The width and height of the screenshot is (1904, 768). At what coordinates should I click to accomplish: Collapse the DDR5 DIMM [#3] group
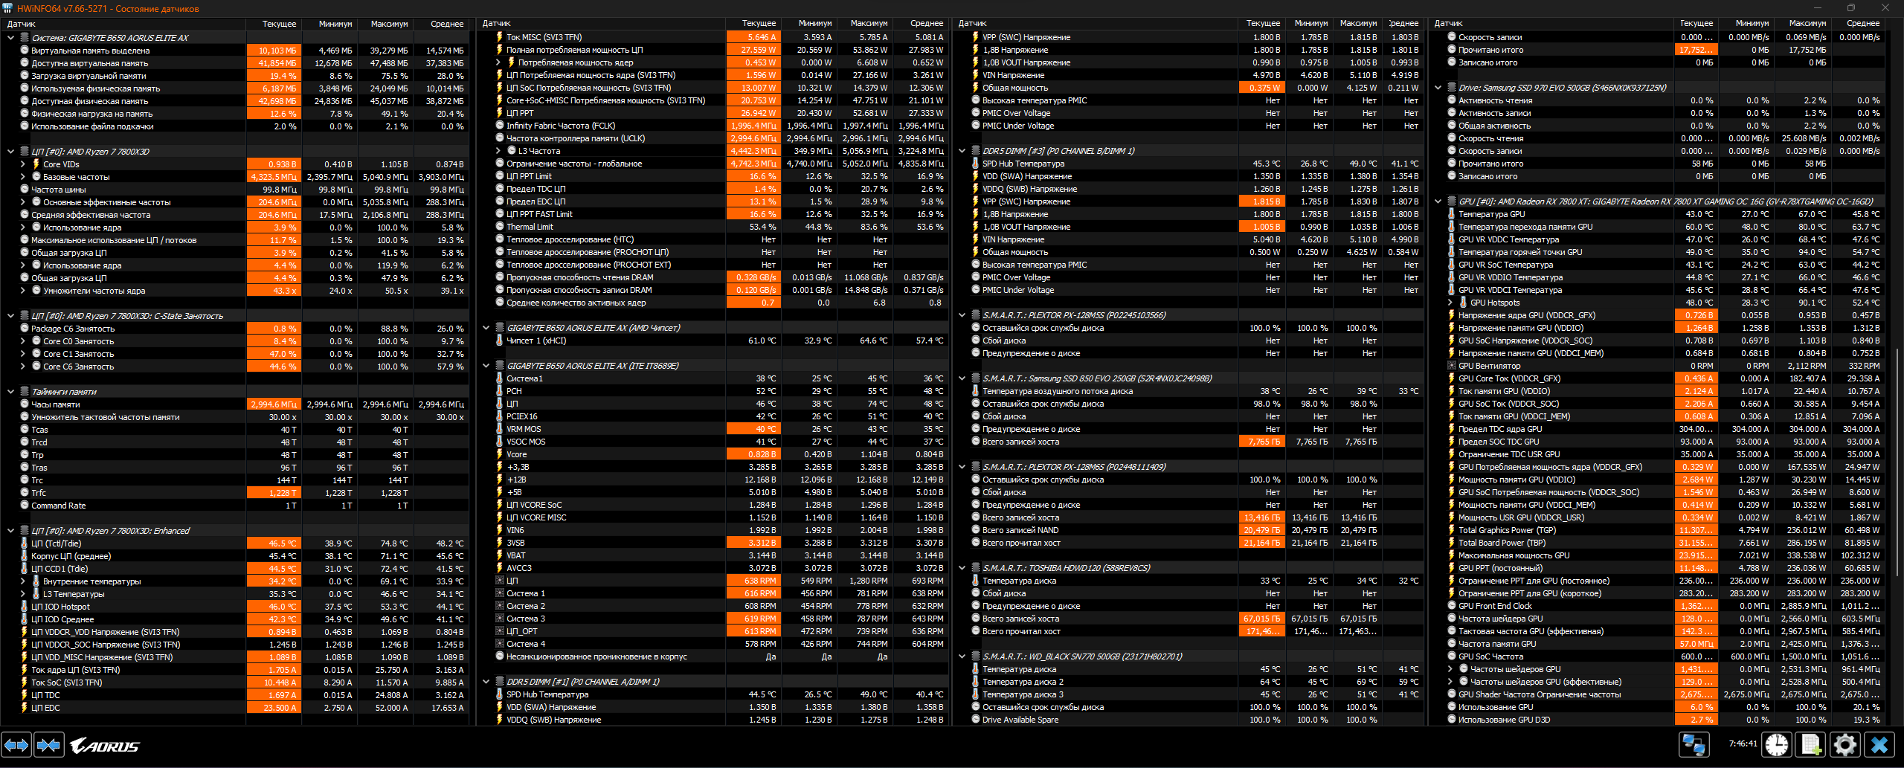(x=962, y=151)
